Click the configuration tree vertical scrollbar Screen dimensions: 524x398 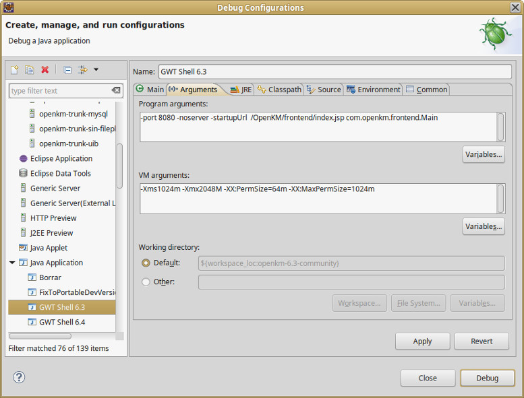pos(119,166)
